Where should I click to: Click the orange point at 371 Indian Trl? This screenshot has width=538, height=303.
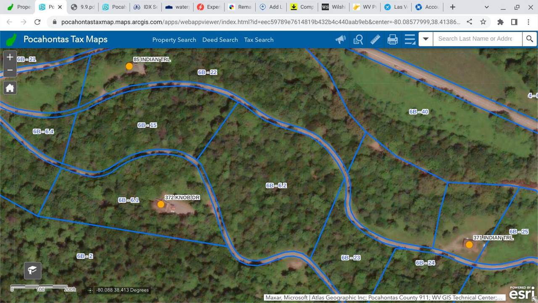coord(469,245)
